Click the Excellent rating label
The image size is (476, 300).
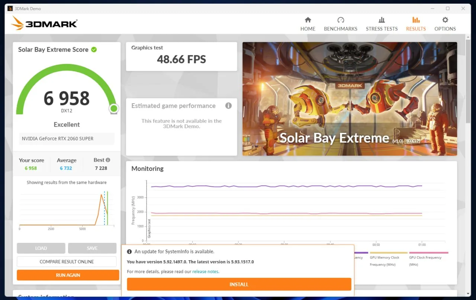pyautogui.click(x=67, y=124)
